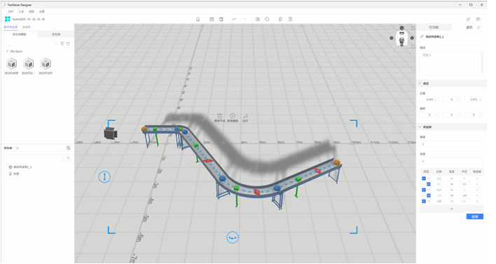Viewport: 496px width, 264px height.
Task: Redo the last undone action
Action: pyautogui.click(x=244, y=19)
